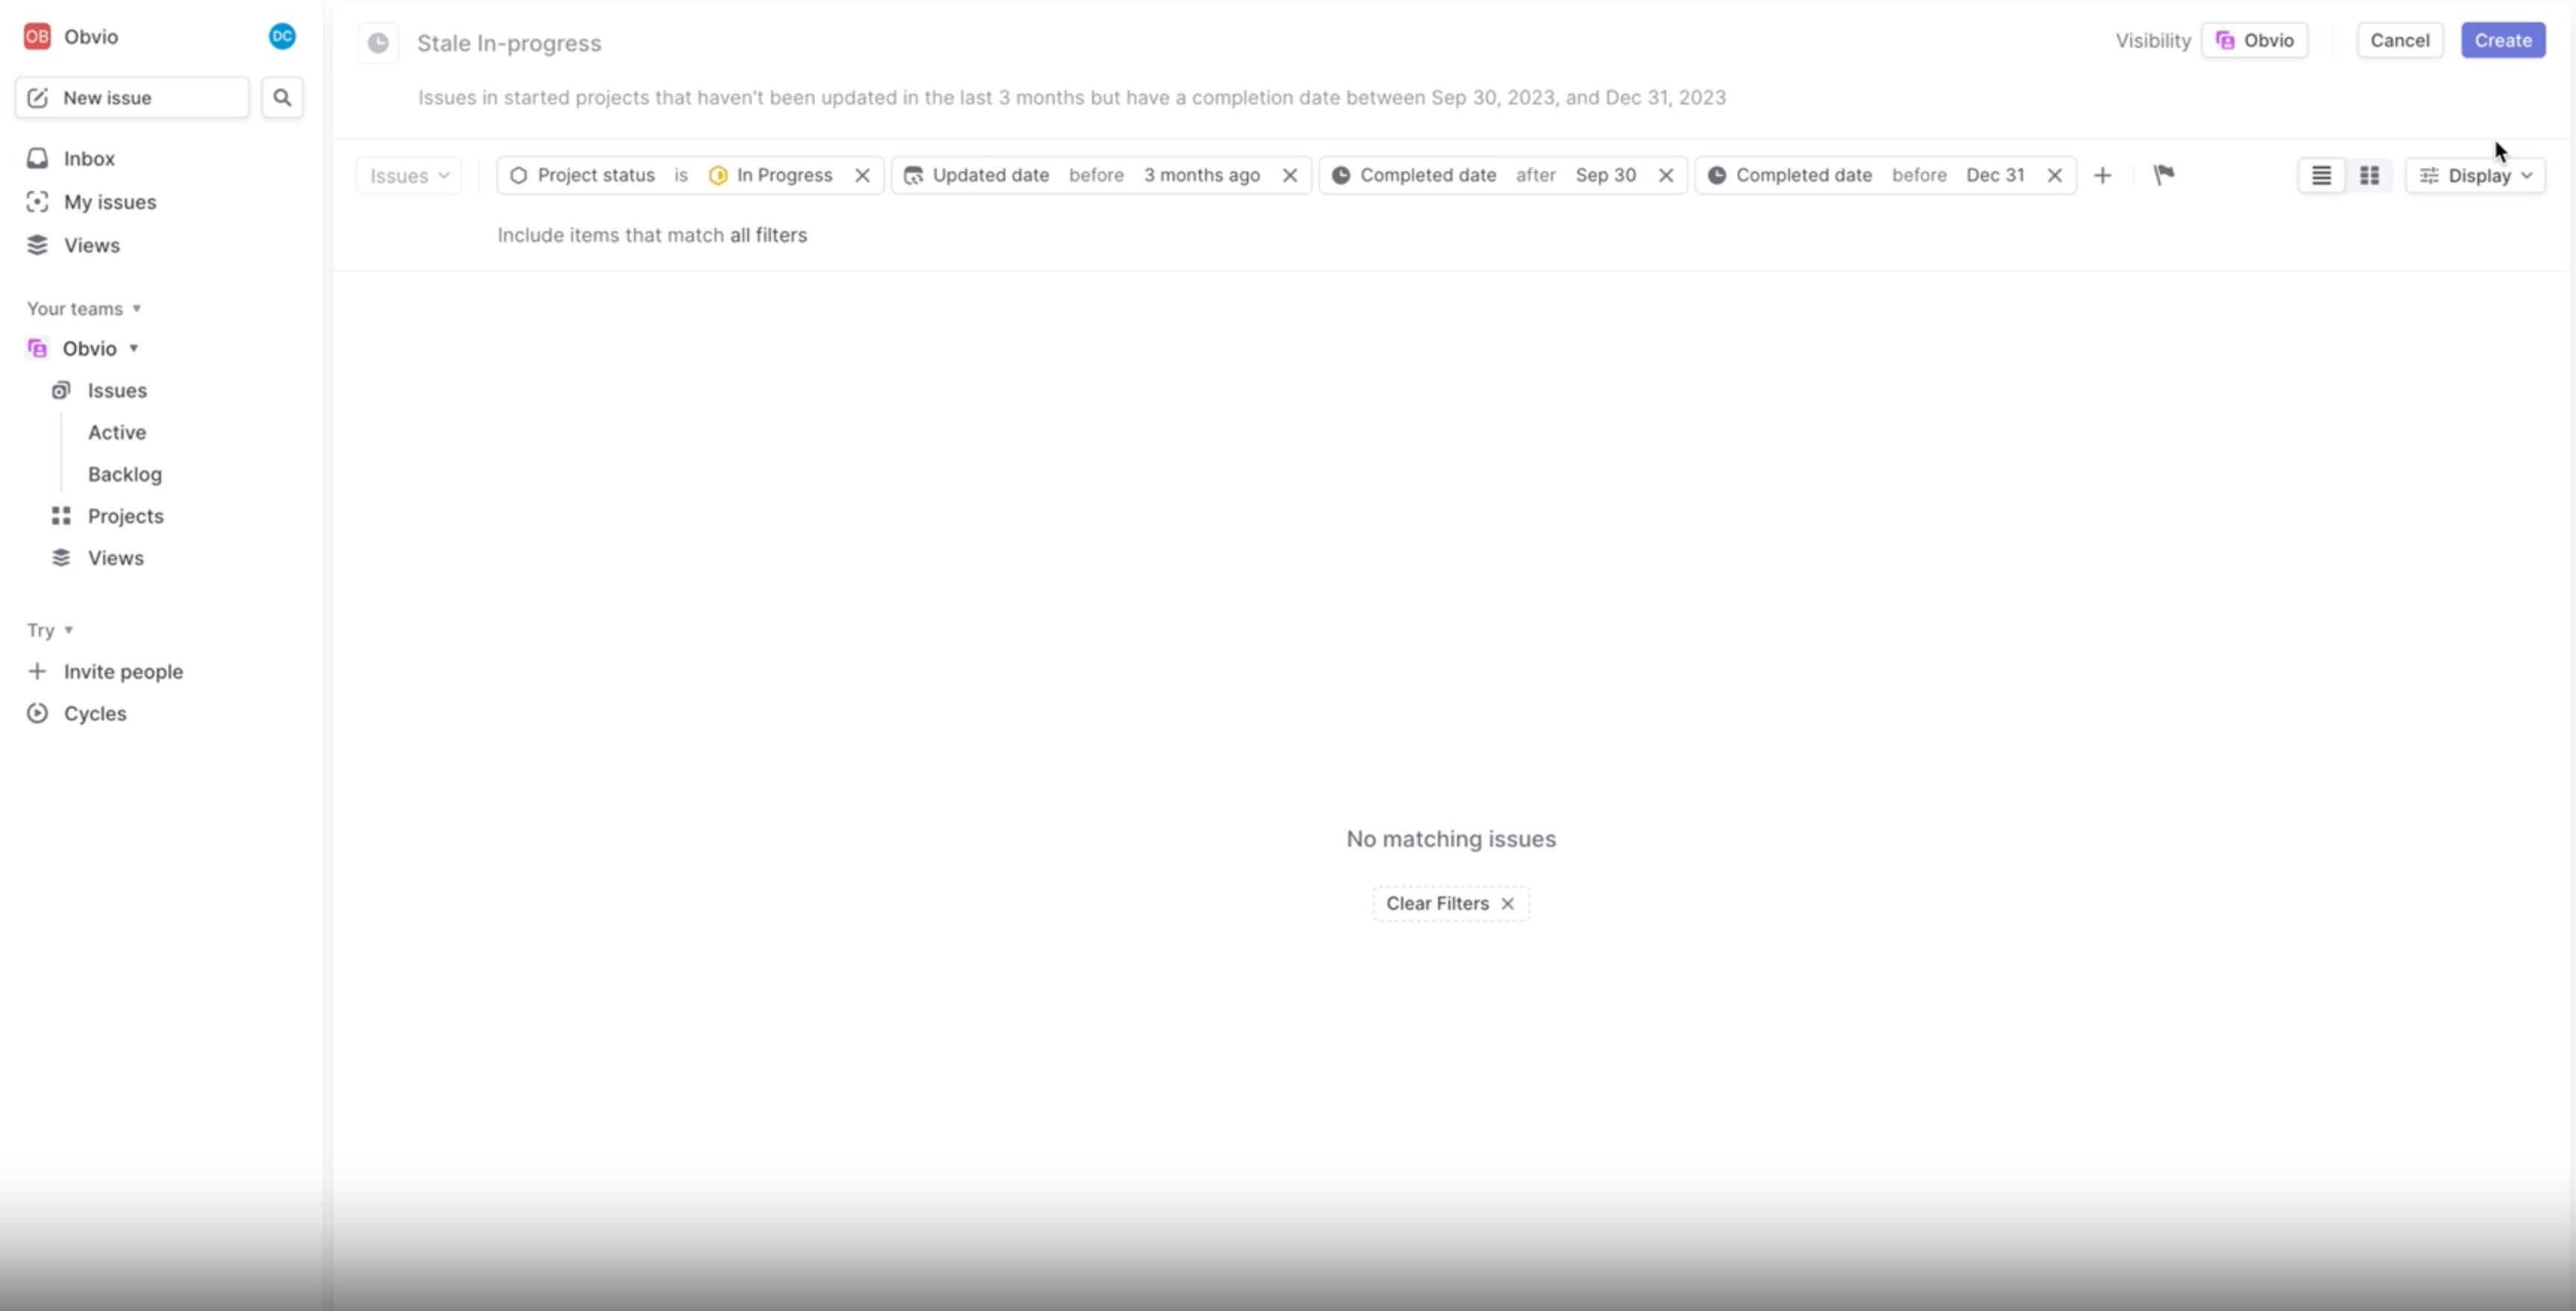This screenshot has width=2576, height=1311.
Task: Click the search magnifier icon
Action: [282, 98]
